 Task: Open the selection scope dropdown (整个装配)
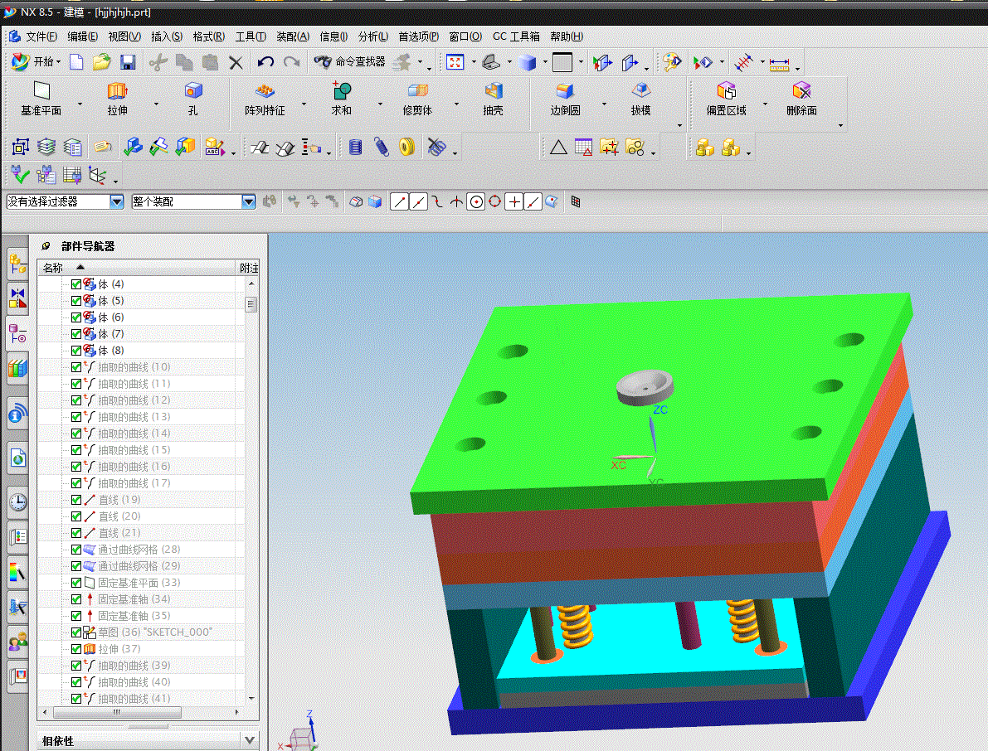click(248, 201)
